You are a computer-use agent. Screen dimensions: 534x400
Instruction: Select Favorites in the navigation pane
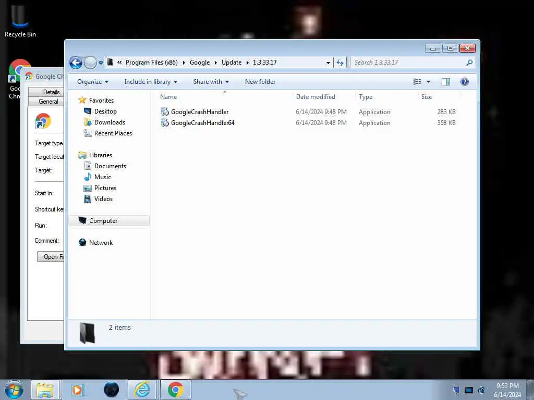click(101, 101)
